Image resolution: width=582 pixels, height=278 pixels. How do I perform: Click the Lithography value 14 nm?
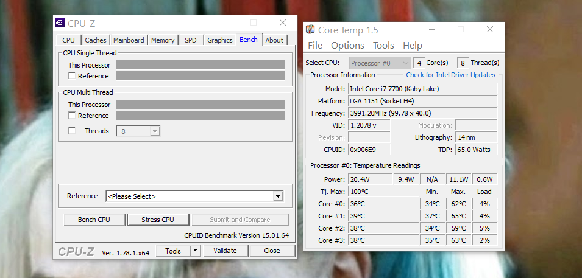476,137
